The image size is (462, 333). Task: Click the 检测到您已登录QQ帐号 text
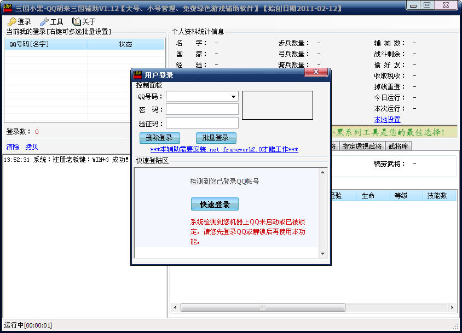[x=224, y=182]
